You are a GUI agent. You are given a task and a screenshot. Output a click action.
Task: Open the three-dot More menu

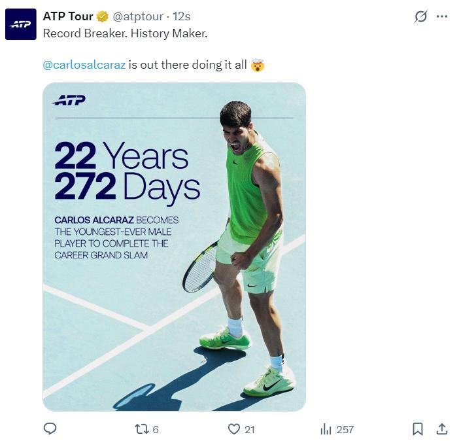click(442, 17)
